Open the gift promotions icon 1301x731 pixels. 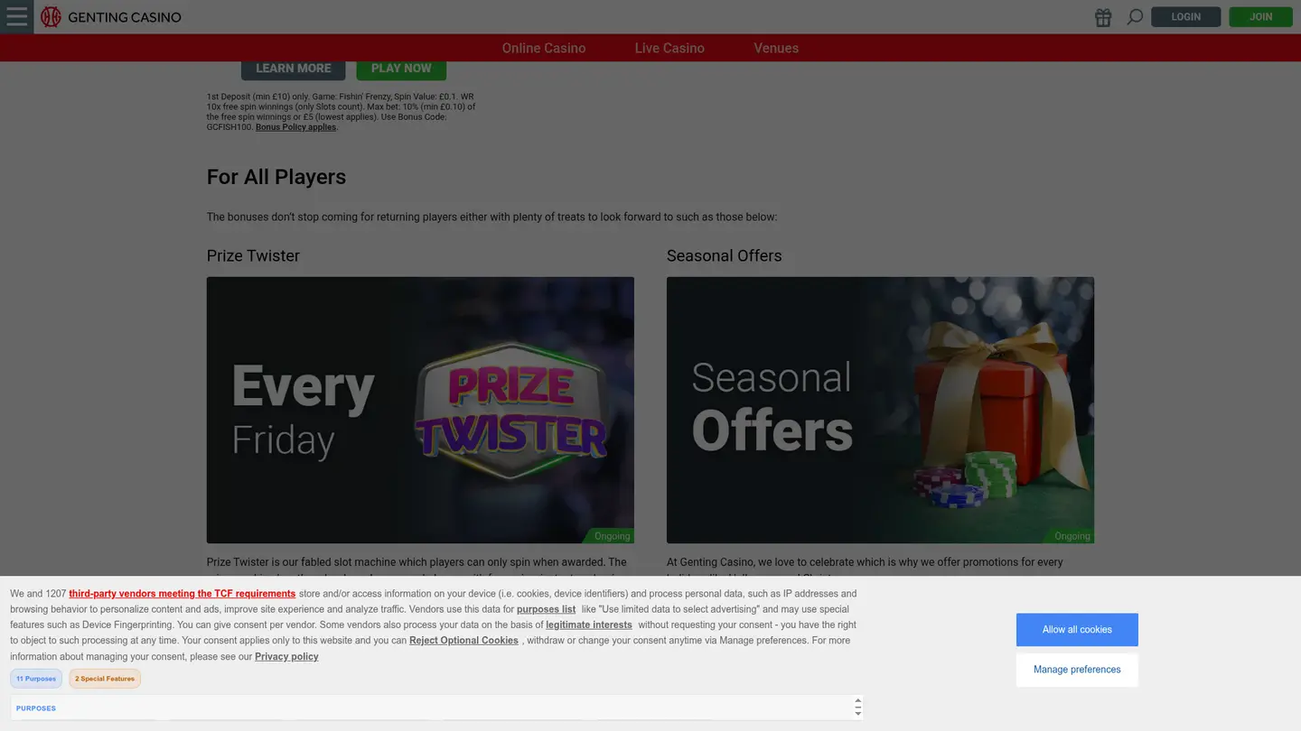[x=1103, y=17]
